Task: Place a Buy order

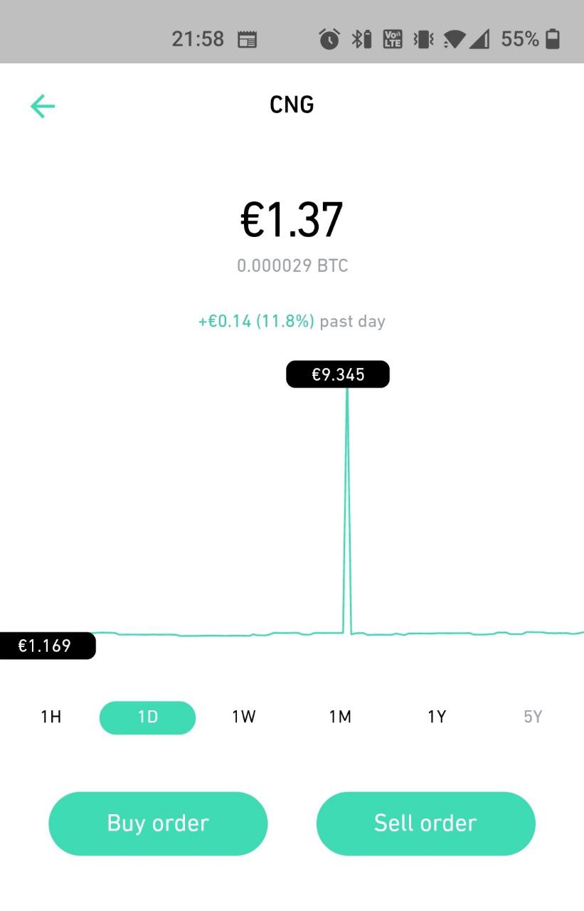Action: [158, 823]
